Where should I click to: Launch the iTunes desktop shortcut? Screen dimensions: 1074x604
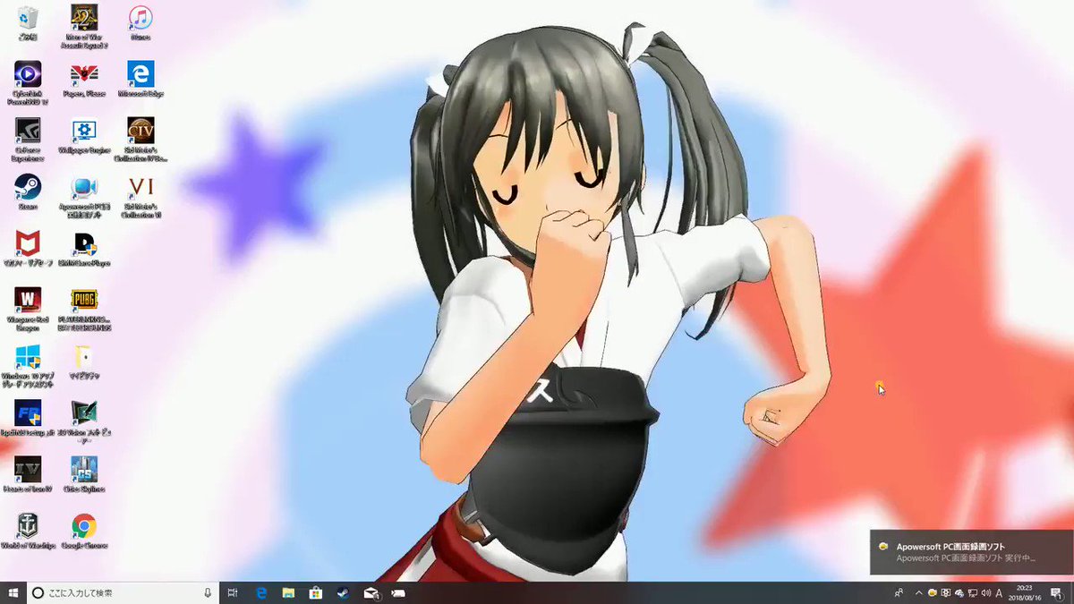coord(141,24)
